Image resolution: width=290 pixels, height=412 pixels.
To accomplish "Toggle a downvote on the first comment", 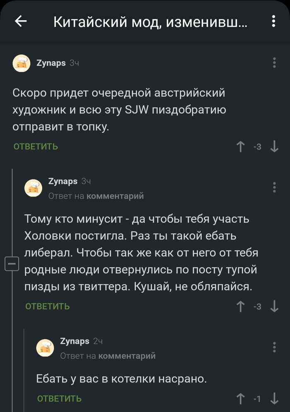I will point(275,146).
